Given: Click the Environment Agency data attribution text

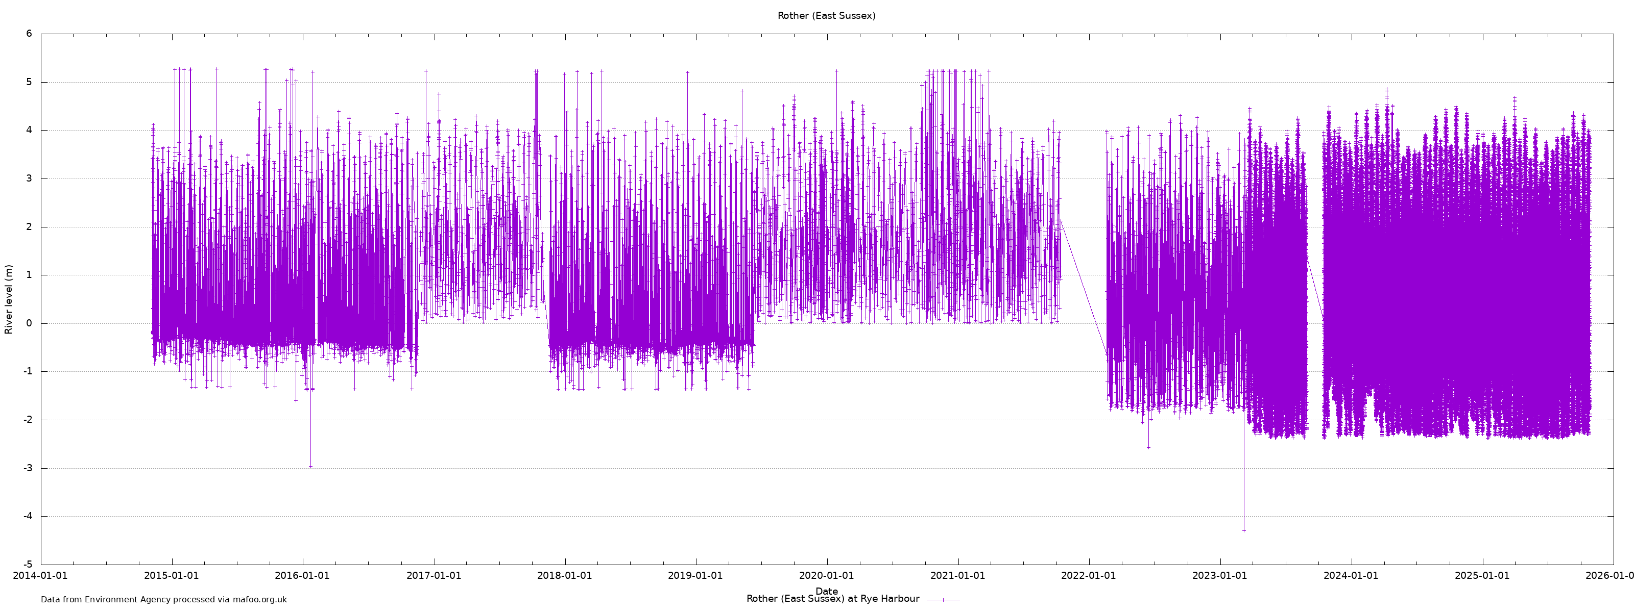Looking at the screenshot, I should click(x=163, y=599).
